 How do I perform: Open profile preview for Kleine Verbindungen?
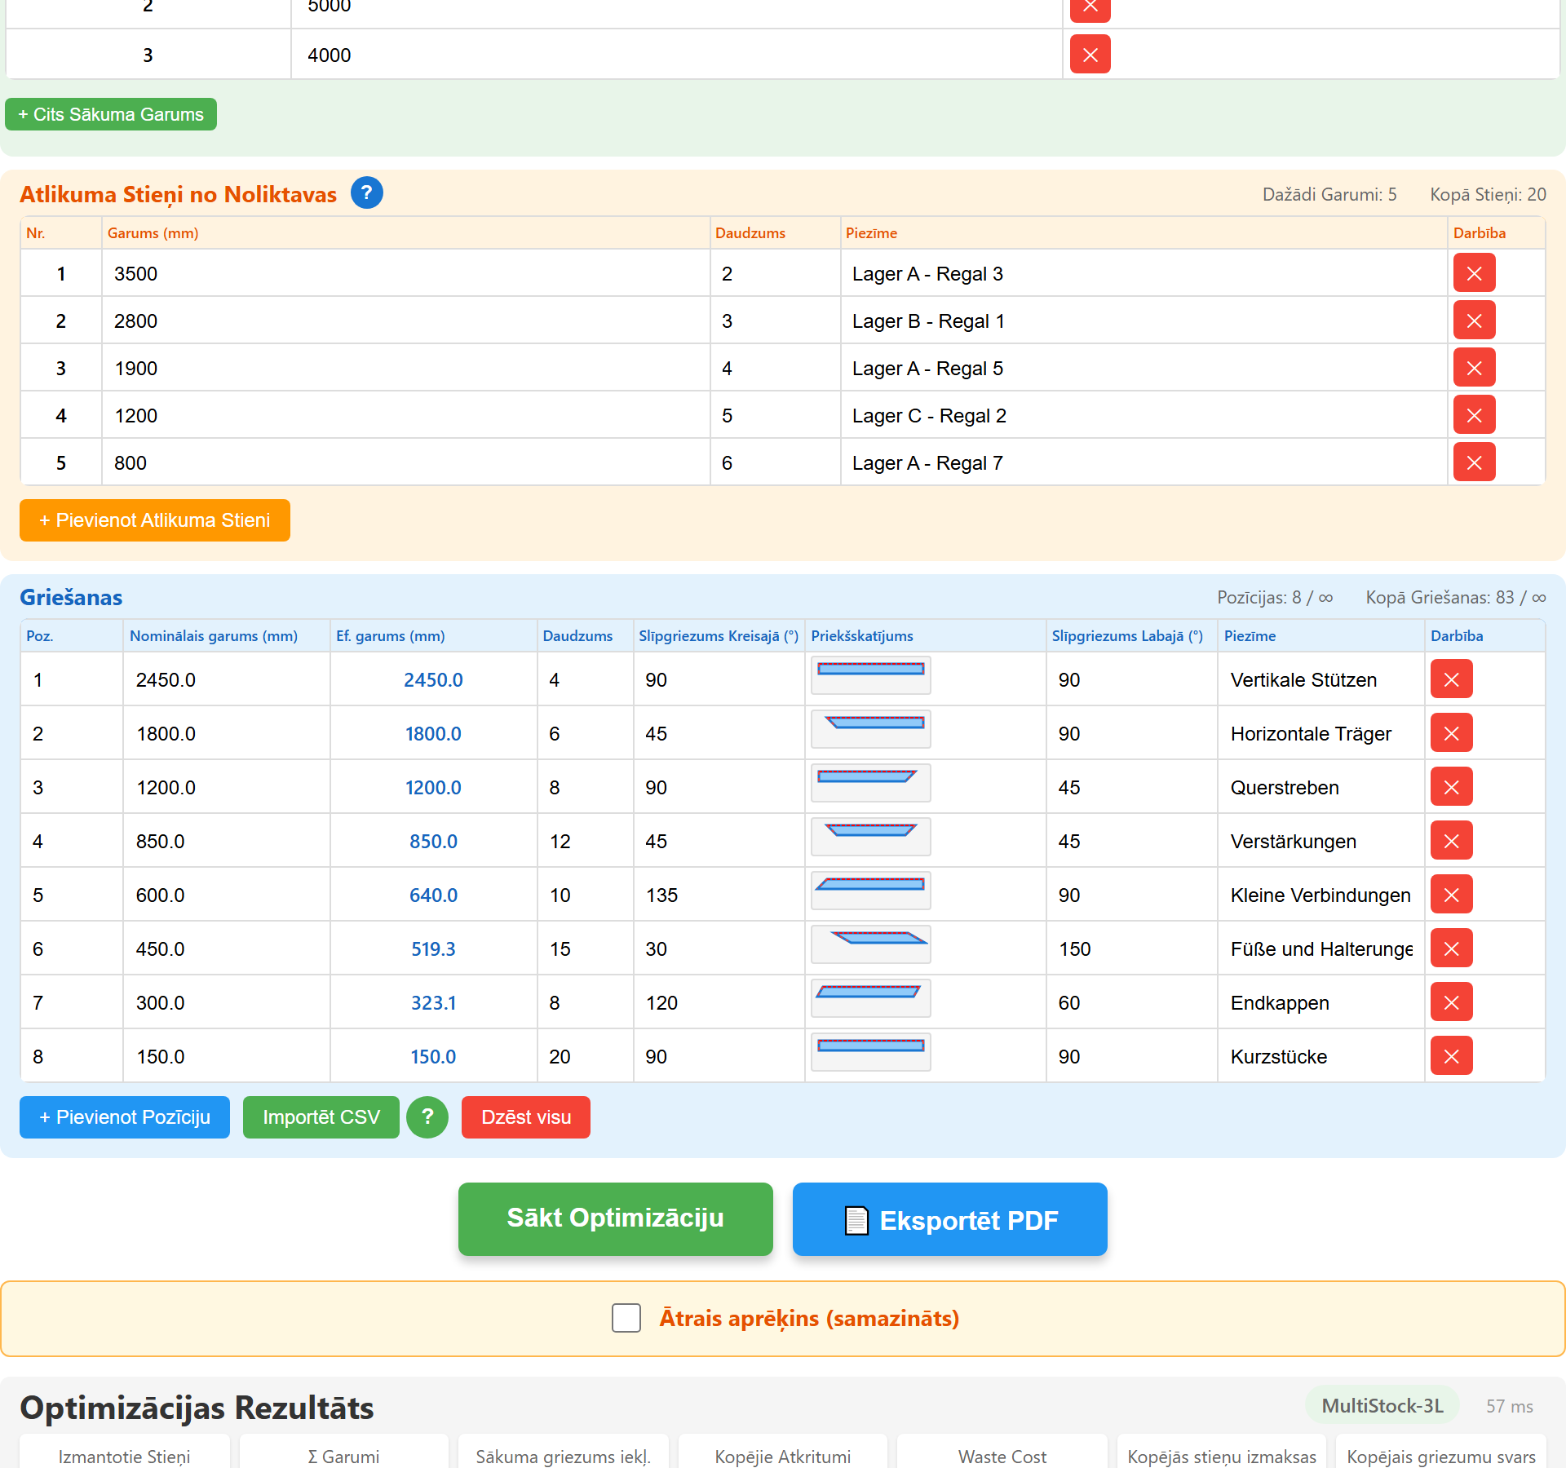[870, 891]
